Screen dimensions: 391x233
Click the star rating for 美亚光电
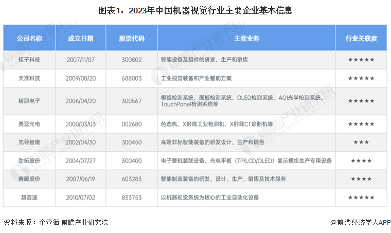pos(361,124)
